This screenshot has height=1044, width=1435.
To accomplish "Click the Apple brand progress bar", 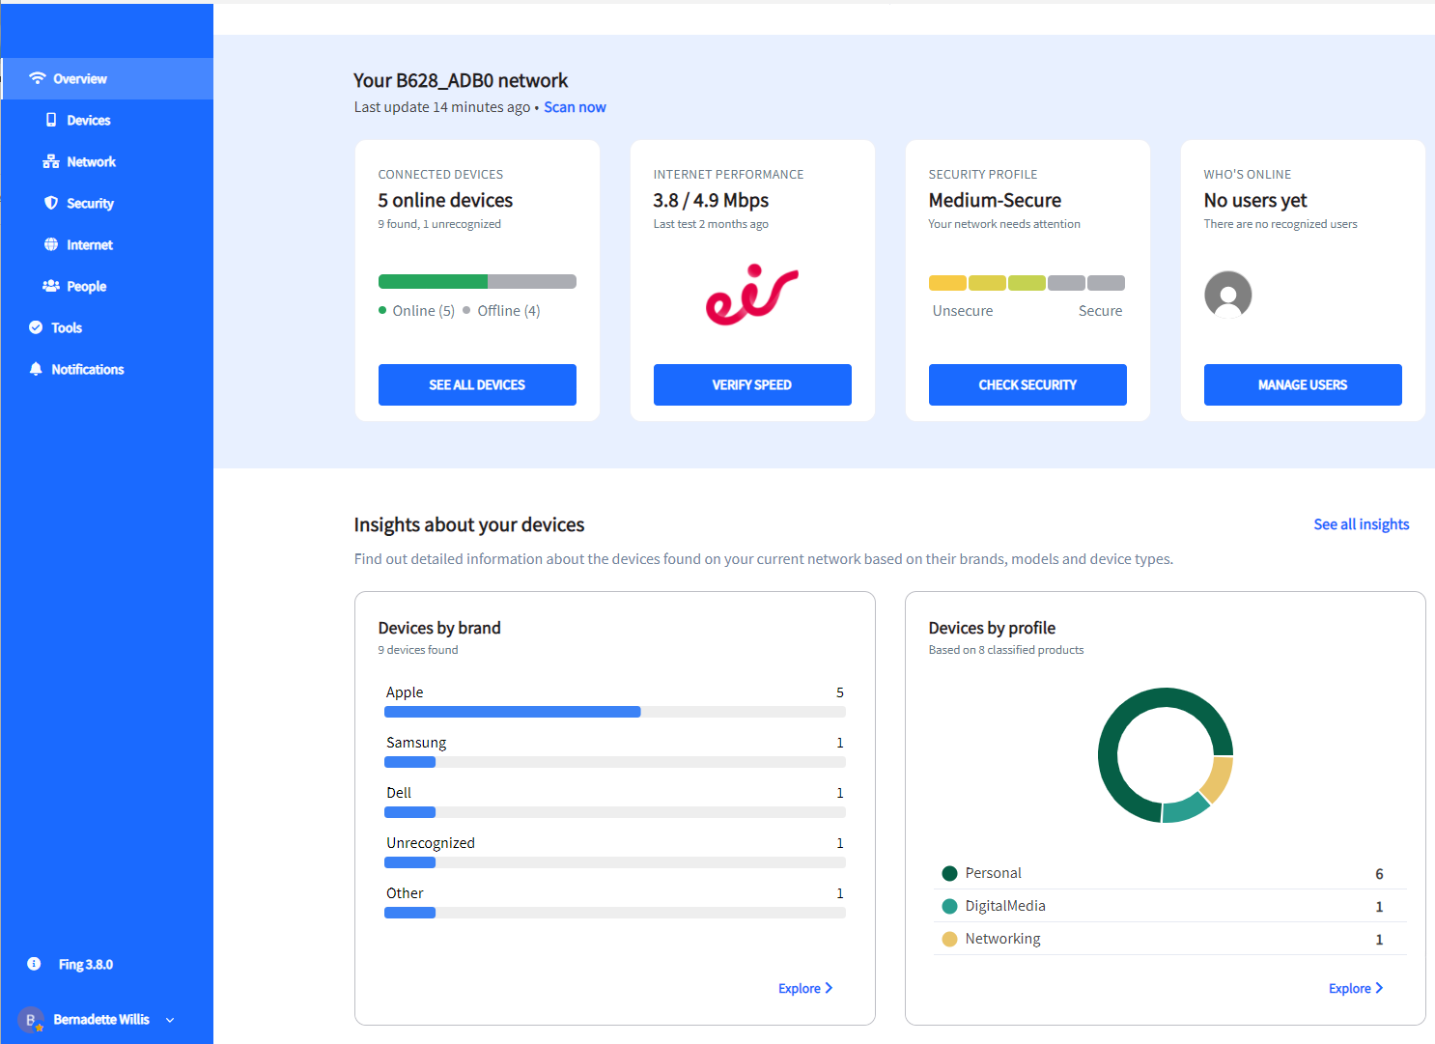I will pyautogui.click(x=614, y=712).
